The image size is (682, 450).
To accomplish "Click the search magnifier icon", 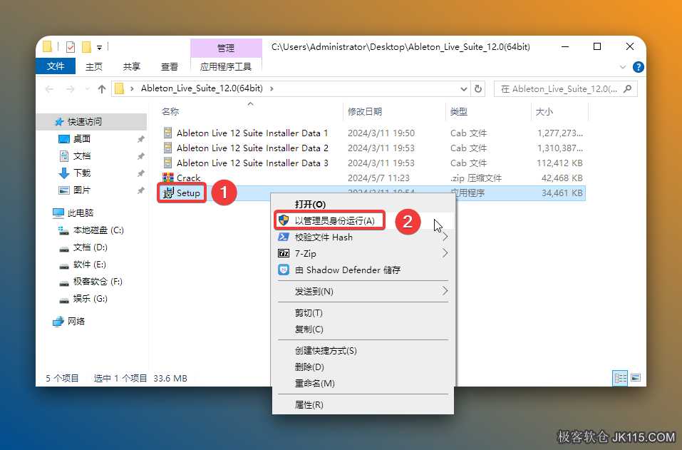I will coord(627,88).
